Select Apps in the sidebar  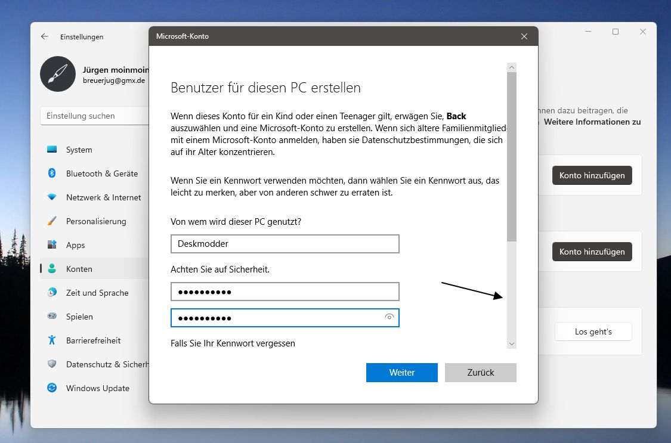pos(95,245)
